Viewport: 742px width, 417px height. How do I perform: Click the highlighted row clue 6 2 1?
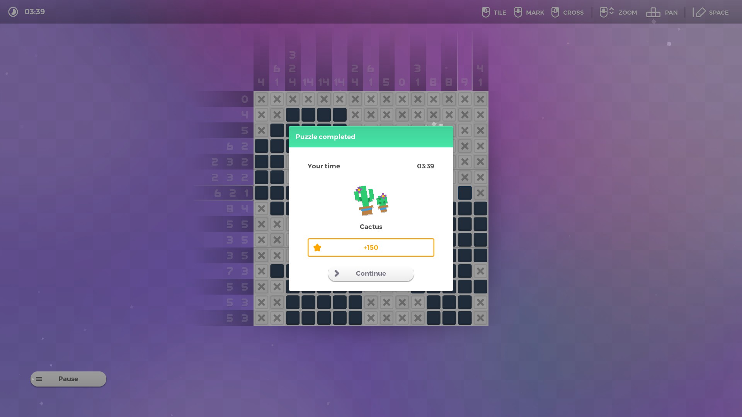232,193
